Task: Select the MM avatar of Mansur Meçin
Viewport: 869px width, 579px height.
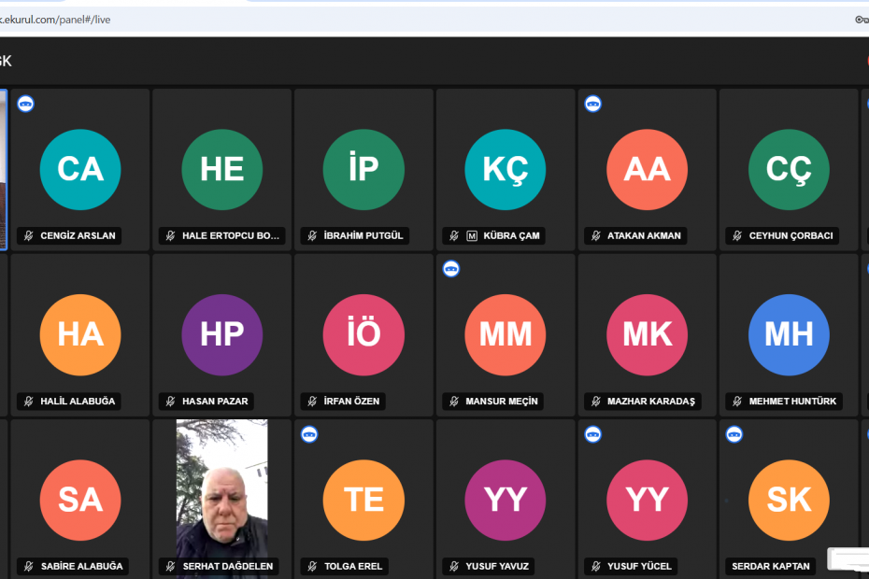Action: tap(506, 334)
